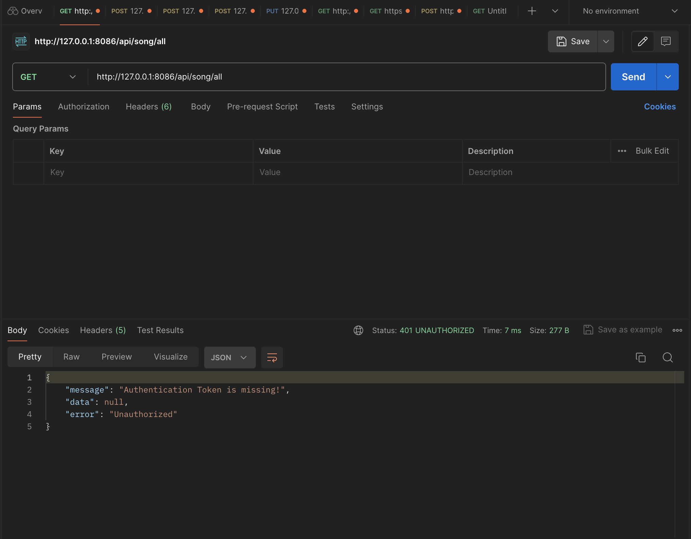Click the query param Description field
The width and height of the screenshot is (691, 539).
[x=570, y=173]
